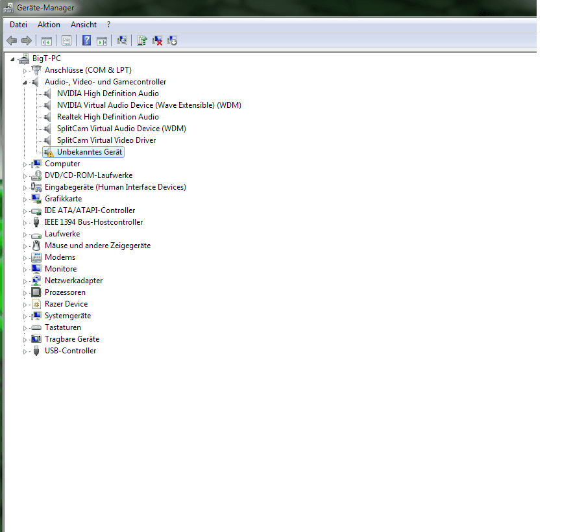Image resolution: width=586 pixels, height=532 pixels.
Task: Click the Back arrow toolbar button
Action: point(12,40)
